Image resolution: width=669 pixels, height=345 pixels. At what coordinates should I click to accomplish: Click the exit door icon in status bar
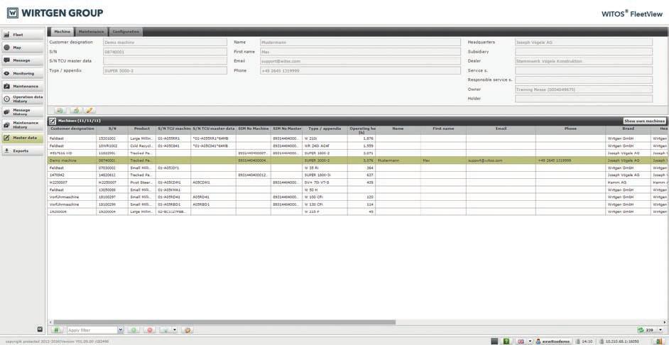pos(660,341)
